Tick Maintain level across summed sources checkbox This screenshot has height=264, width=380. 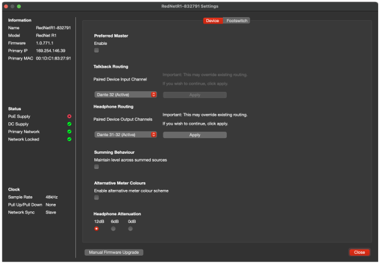pos(96,167)
